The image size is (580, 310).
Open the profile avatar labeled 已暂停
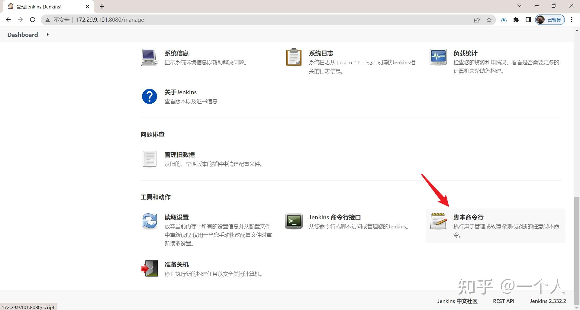[550, 20]
